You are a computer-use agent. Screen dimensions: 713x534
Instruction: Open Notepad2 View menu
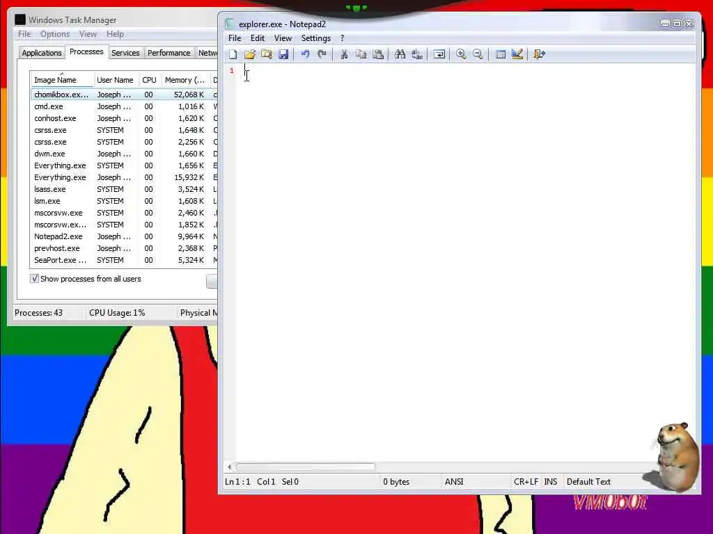click(283, 38)
